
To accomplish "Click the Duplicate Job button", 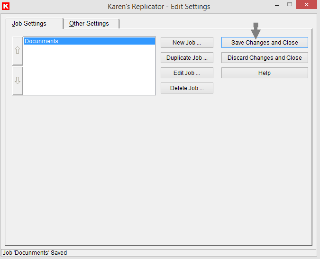I will [187, 58].
